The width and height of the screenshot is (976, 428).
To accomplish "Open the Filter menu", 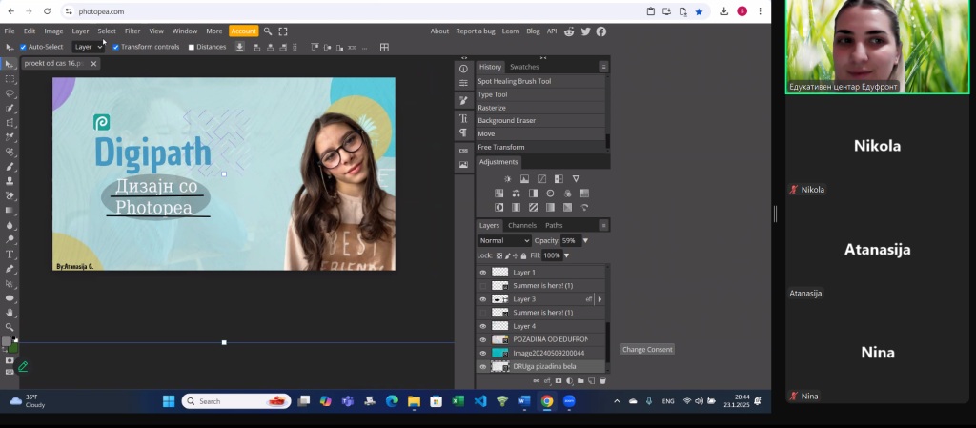I will click(132, 31).
